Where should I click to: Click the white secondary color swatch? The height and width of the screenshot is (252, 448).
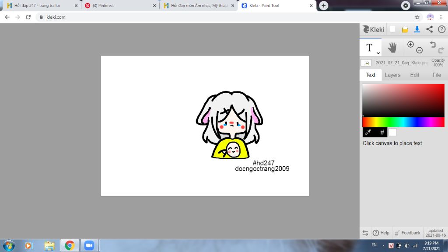pyautogui.click(x=392, y=132)
